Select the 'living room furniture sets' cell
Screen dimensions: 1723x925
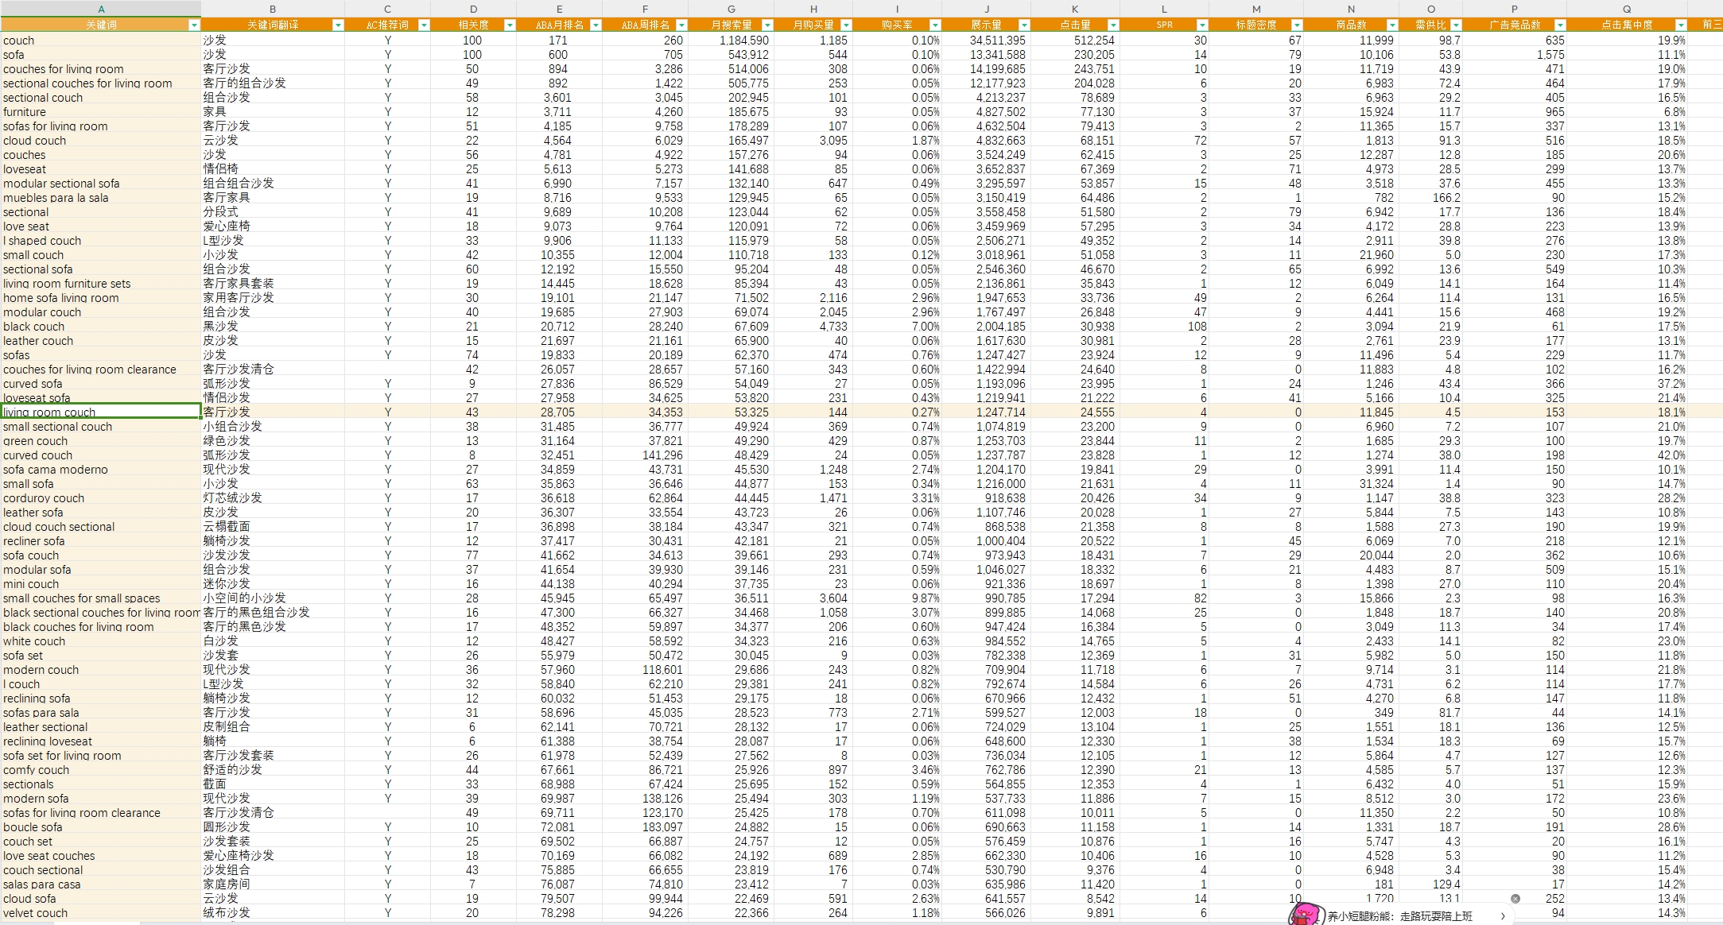[x=101, y=283]
